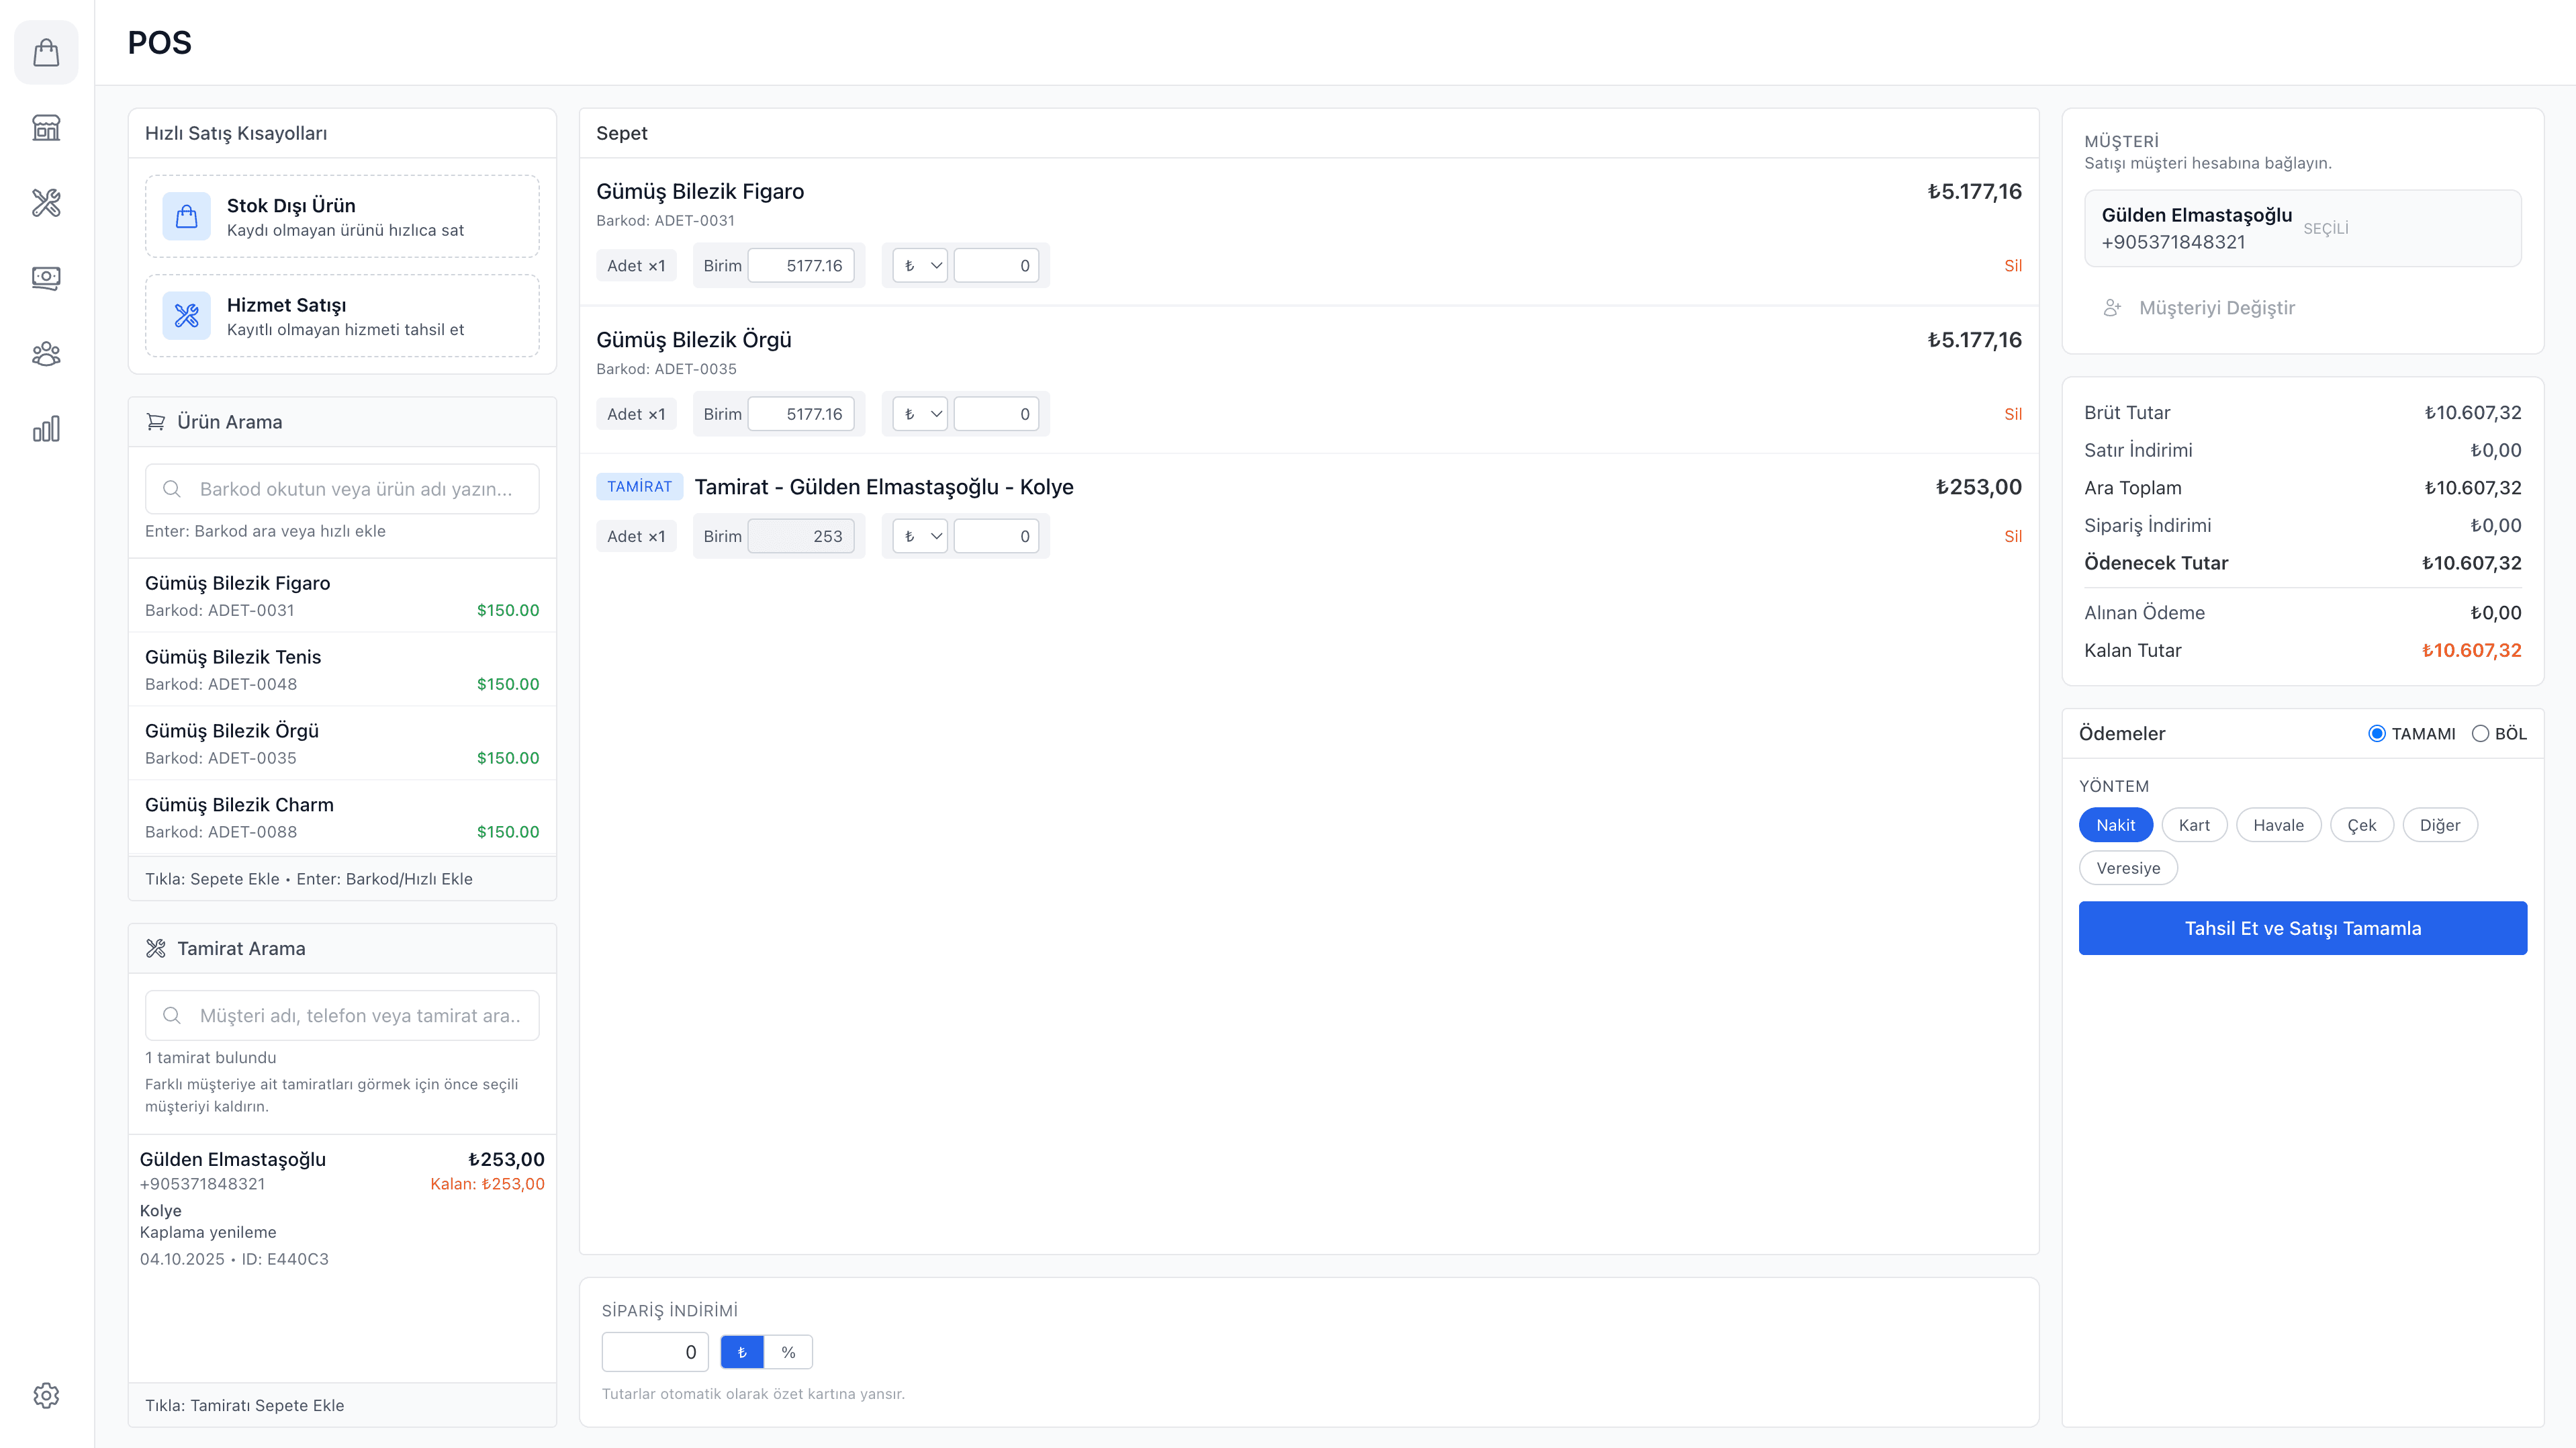Open discount type dropdown for Gümüş Bilezik Figaro
The height and width of the screenshot is (1448, 2576).
pyautogui.click(x=920, y=266)
